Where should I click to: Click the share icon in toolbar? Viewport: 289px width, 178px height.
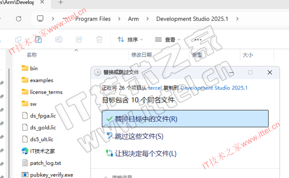point(79,40)
